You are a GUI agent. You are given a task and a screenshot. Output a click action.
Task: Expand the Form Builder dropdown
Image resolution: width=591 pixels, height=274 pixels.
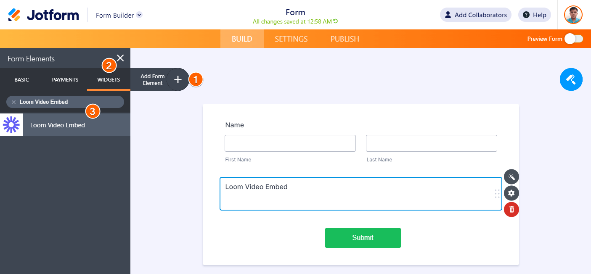point(140,15)
